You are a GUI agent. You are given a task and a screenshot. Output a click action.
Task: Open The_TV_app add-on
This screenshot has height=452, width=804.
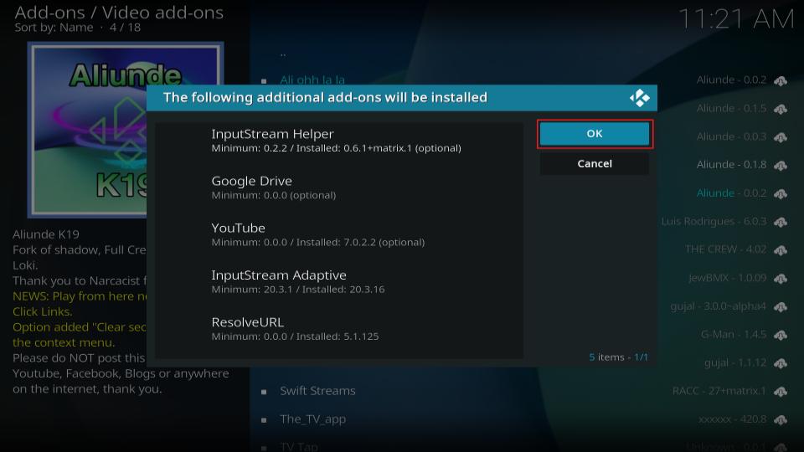tap(312, 419)
